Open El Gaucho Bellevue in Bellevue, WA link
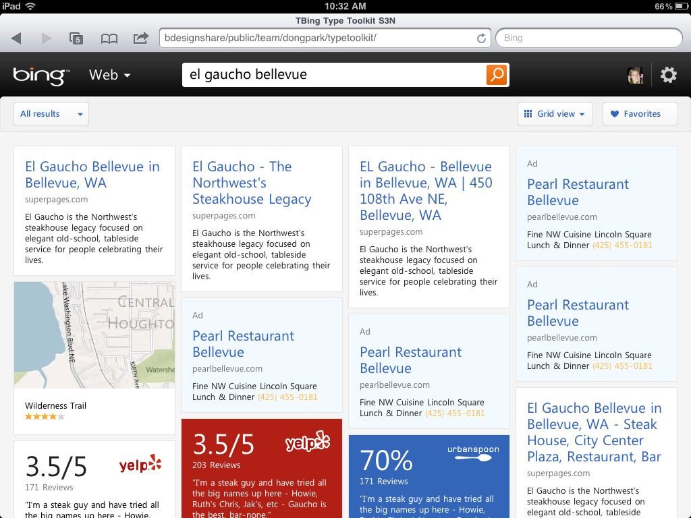 (92, 175)
